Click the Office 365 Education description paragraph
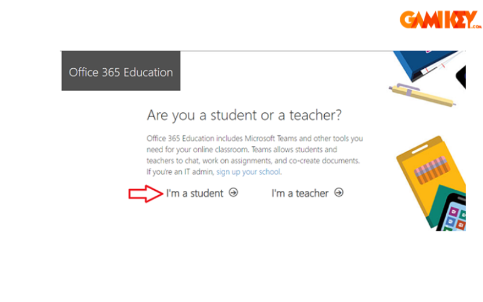The image size is (483, 302). [255, 155]
